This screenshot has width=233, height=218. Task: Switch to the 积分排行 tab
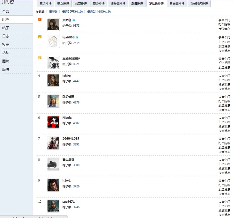coord(98,4)
